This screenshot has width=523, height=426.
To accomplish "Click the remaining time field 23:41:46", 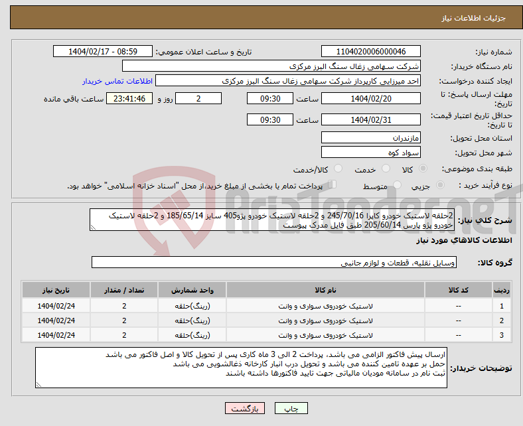I will click(x=129, y=98).
